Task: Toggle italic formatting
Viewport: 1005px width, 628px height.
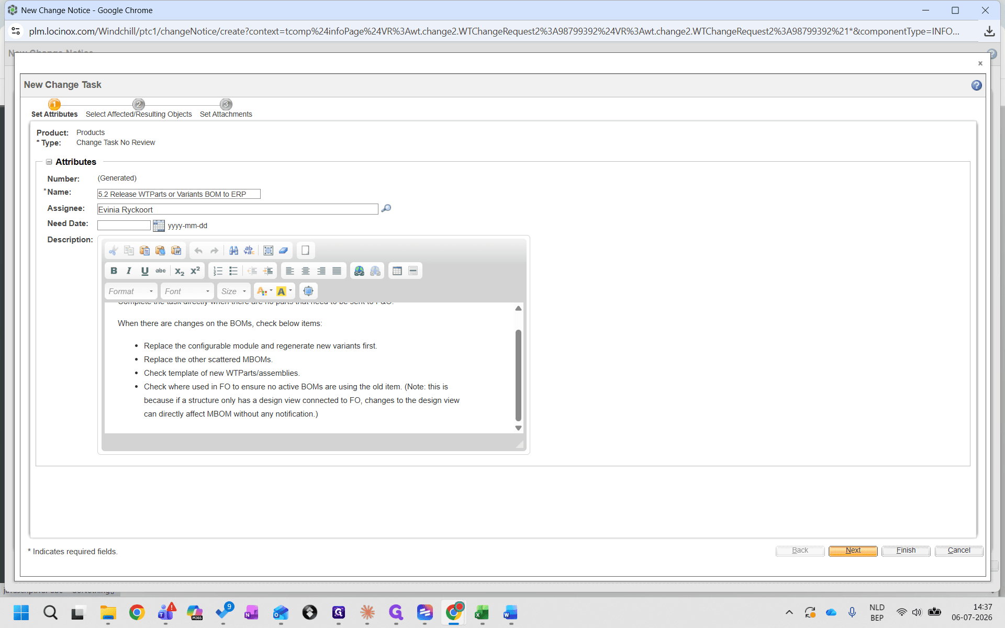Action: tap(129, 271)
